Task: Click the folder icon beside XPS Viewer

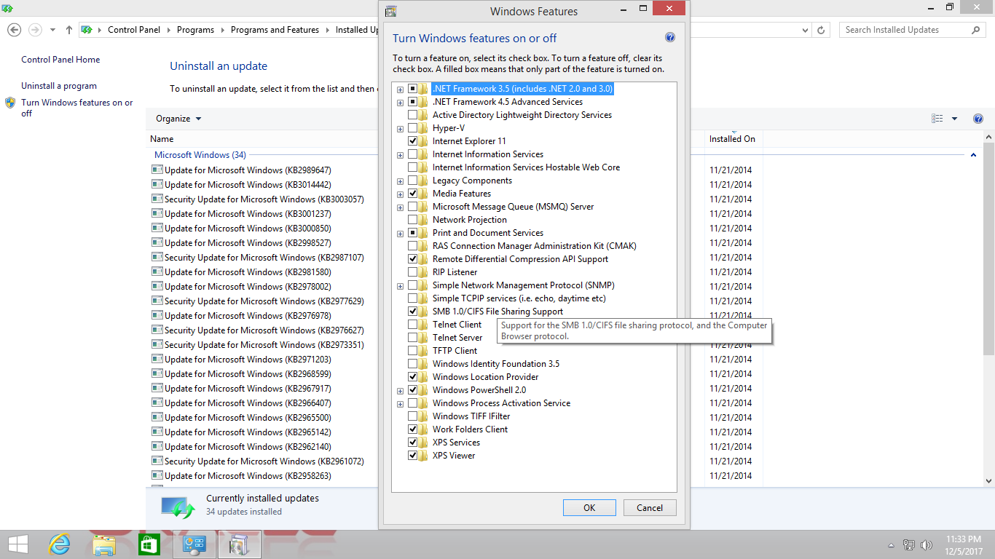Action: 424,456
